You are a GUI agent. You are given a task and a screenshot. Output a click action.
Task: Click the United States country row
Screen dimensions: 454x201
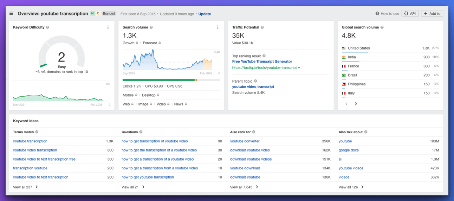[x=390, y=48]
